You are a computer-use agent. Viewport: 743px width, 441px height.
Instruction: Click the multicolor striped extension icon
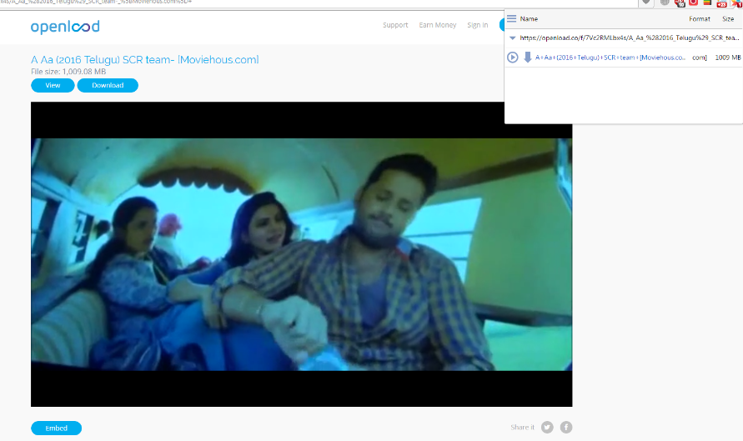pyautogui.click(x=707, y=3)
